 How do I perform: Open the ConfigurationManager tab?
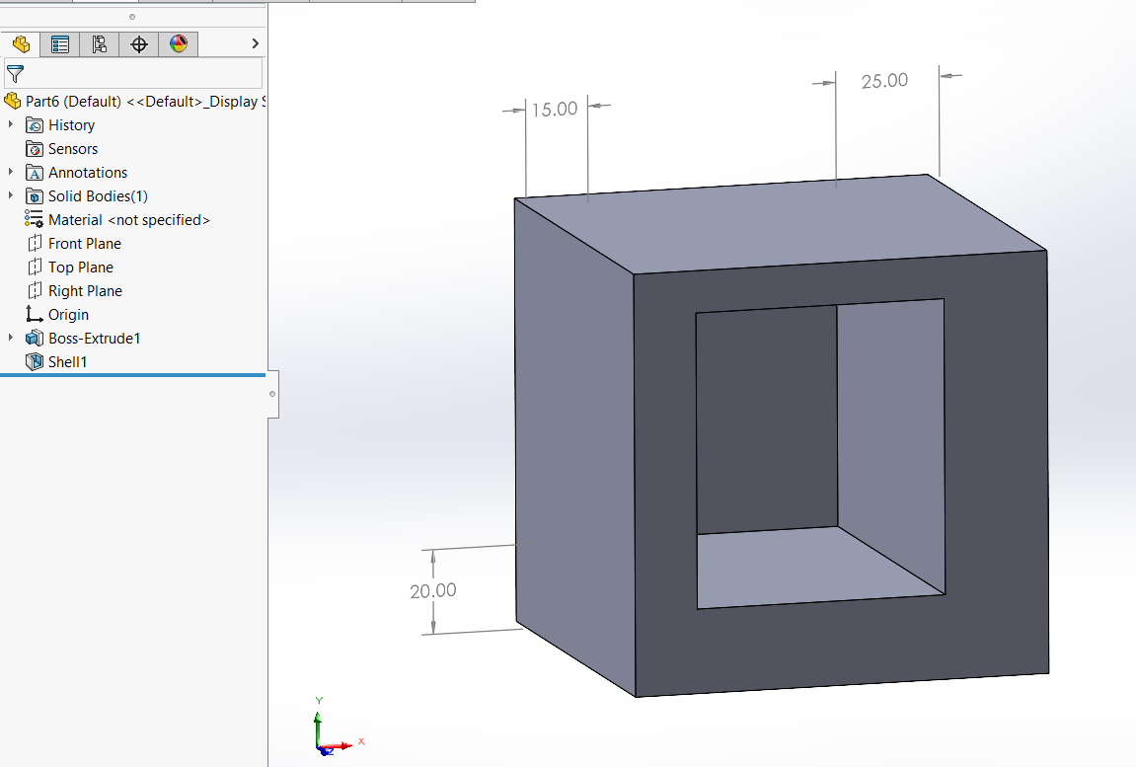99,44
